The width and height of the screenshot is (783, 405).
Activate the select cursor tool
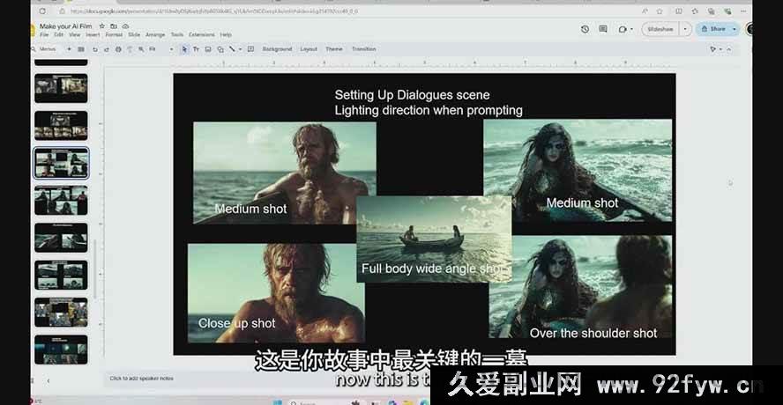[x=184, y=49]
